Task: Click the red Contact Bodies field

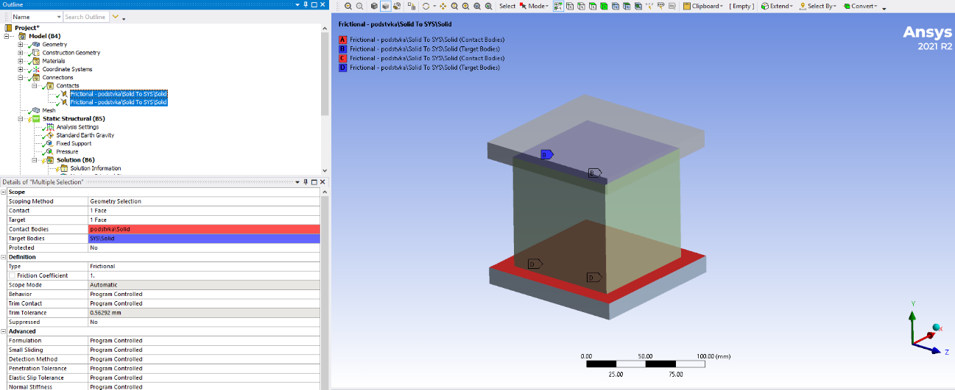Action: click(x=204, y=229)
